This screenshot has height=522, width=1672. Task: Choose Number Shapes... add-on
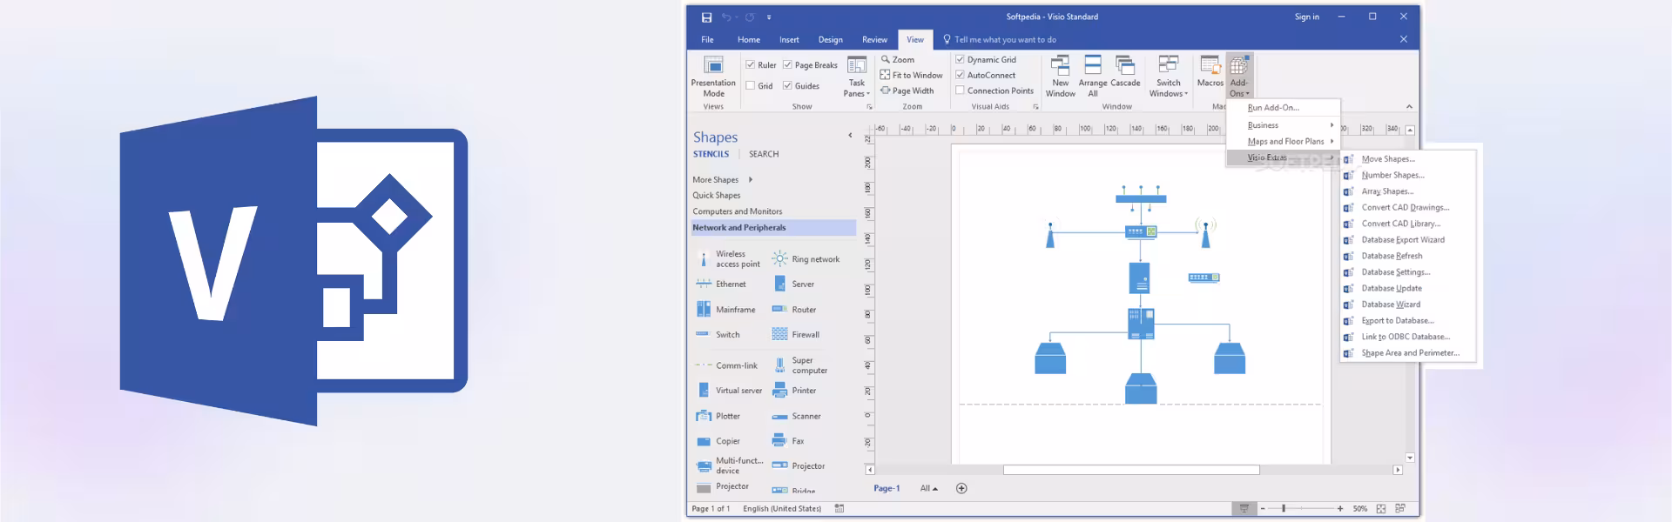pyautogui.click(x=1407, y=175)
